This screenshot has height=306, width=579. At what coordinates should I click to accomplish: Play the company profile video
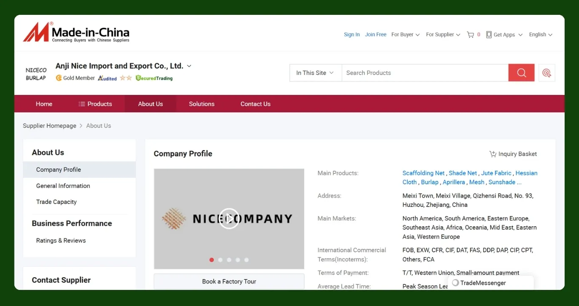click(229, 219)
